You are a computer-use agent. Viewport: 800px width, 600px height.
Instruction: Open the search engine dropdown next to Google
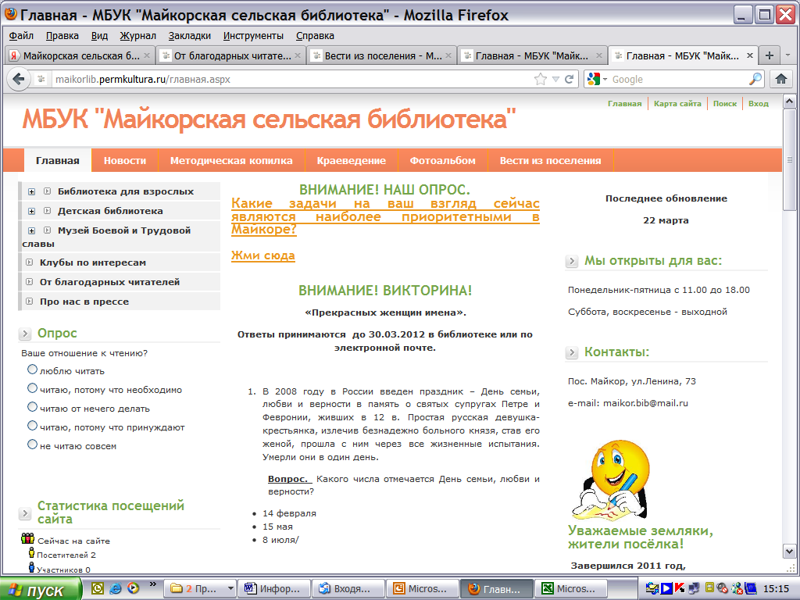coord(605,79)
